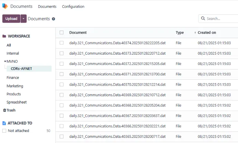Open the Upload button dropdown arrow
This screenshot has width=238, height=143.
click(23, 19)
